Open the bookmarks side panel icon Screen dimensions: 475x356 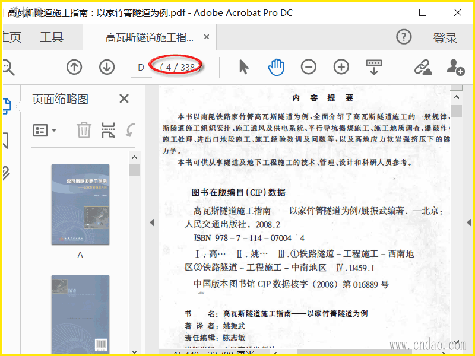5,141
